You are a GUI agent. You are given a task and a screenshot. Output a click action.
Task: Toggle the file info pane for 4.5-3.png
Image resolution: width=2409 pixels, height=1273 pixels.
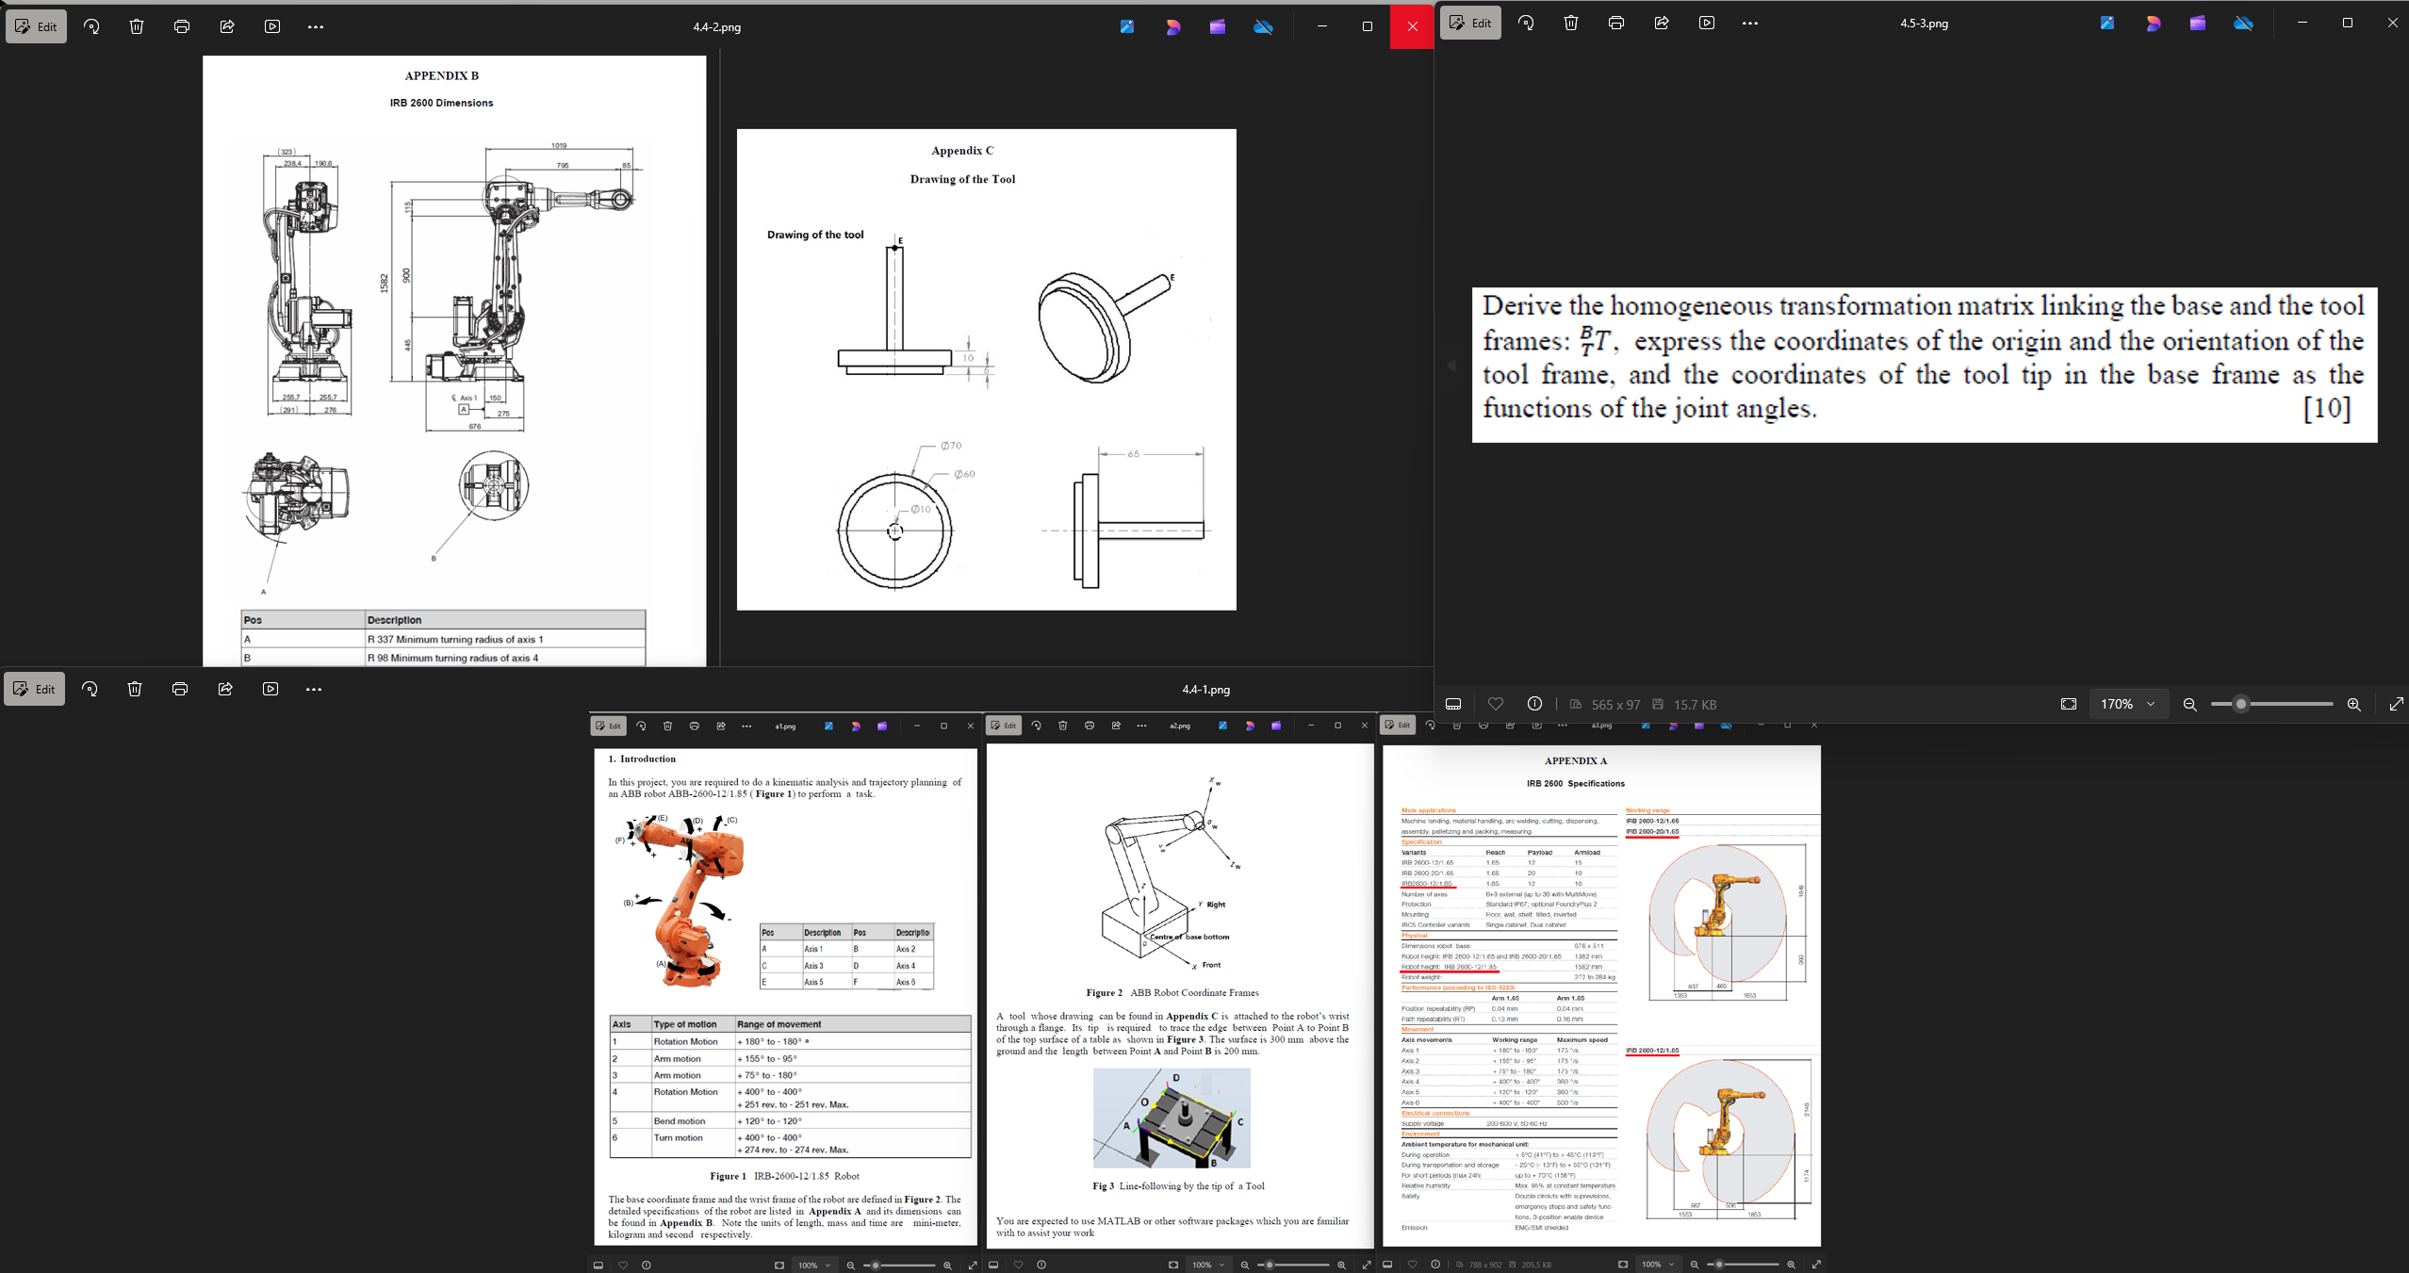click(x=1534, y=704)
